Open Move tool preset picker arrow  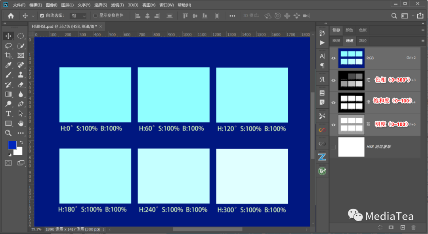tap(33, 16)
